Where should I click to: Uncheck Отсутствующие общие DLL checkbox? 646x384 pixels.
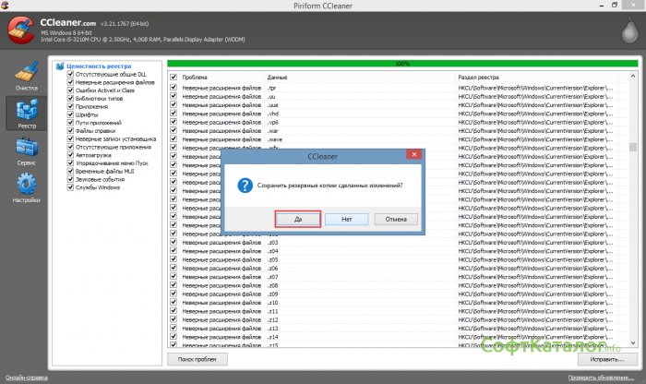click(70, 75)
